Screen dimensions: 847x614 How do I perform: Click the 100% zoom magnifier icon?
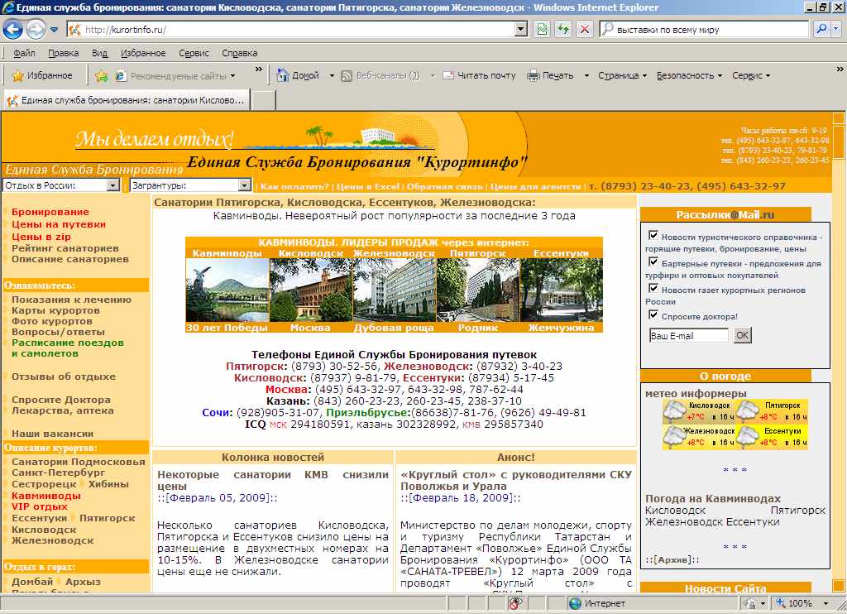(781, 603)
